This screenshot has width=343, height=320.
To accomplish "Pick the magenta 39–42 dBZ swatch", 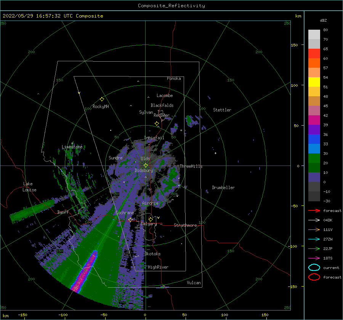I will [x=314, y=120].
